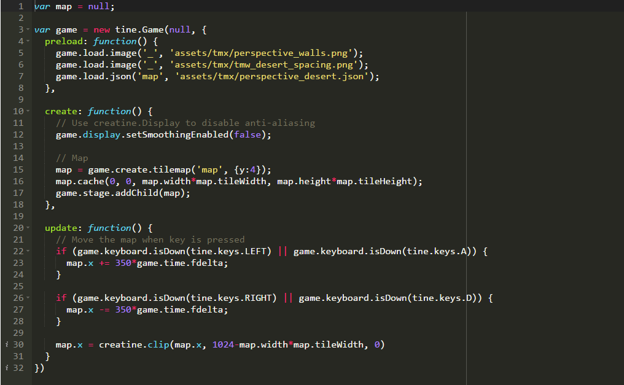
Task: Click the info annotation icon on line 32
Action: point(6,368)
